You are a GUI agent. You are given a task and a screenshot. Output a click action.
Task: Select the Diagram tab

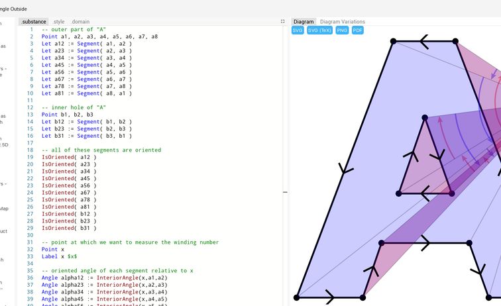[x=304, y=22]
